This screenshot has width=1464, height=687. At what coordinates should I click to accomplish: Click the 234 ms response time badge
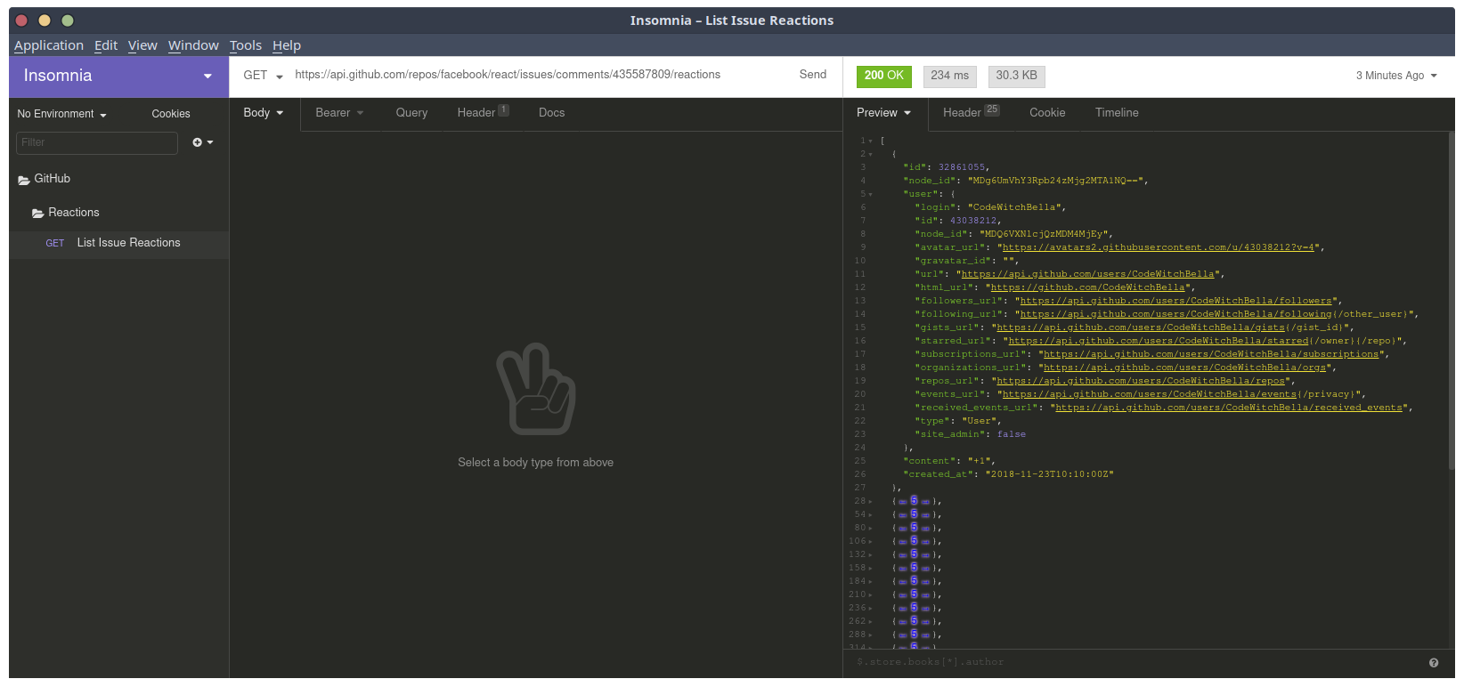tap(950, 77)
